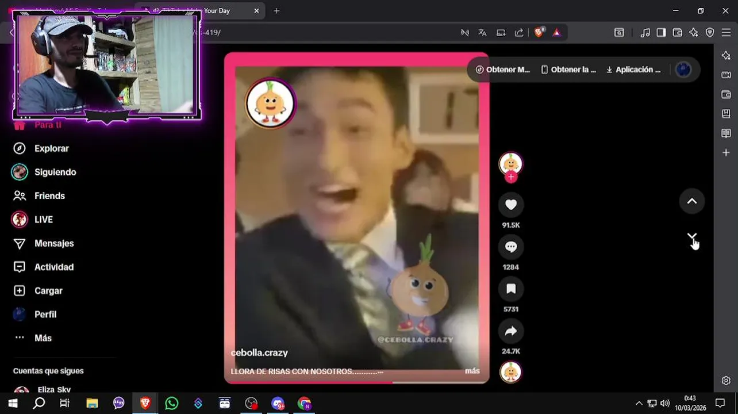Open the video call icon in side panel

click(726, 75)
